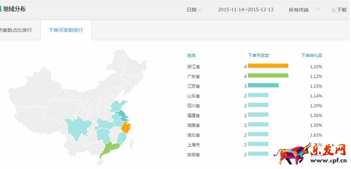Image resolution: width=351 pixels, height=169 pixels.
Task: Click the 山东省 row label
Action: (193, 96)
